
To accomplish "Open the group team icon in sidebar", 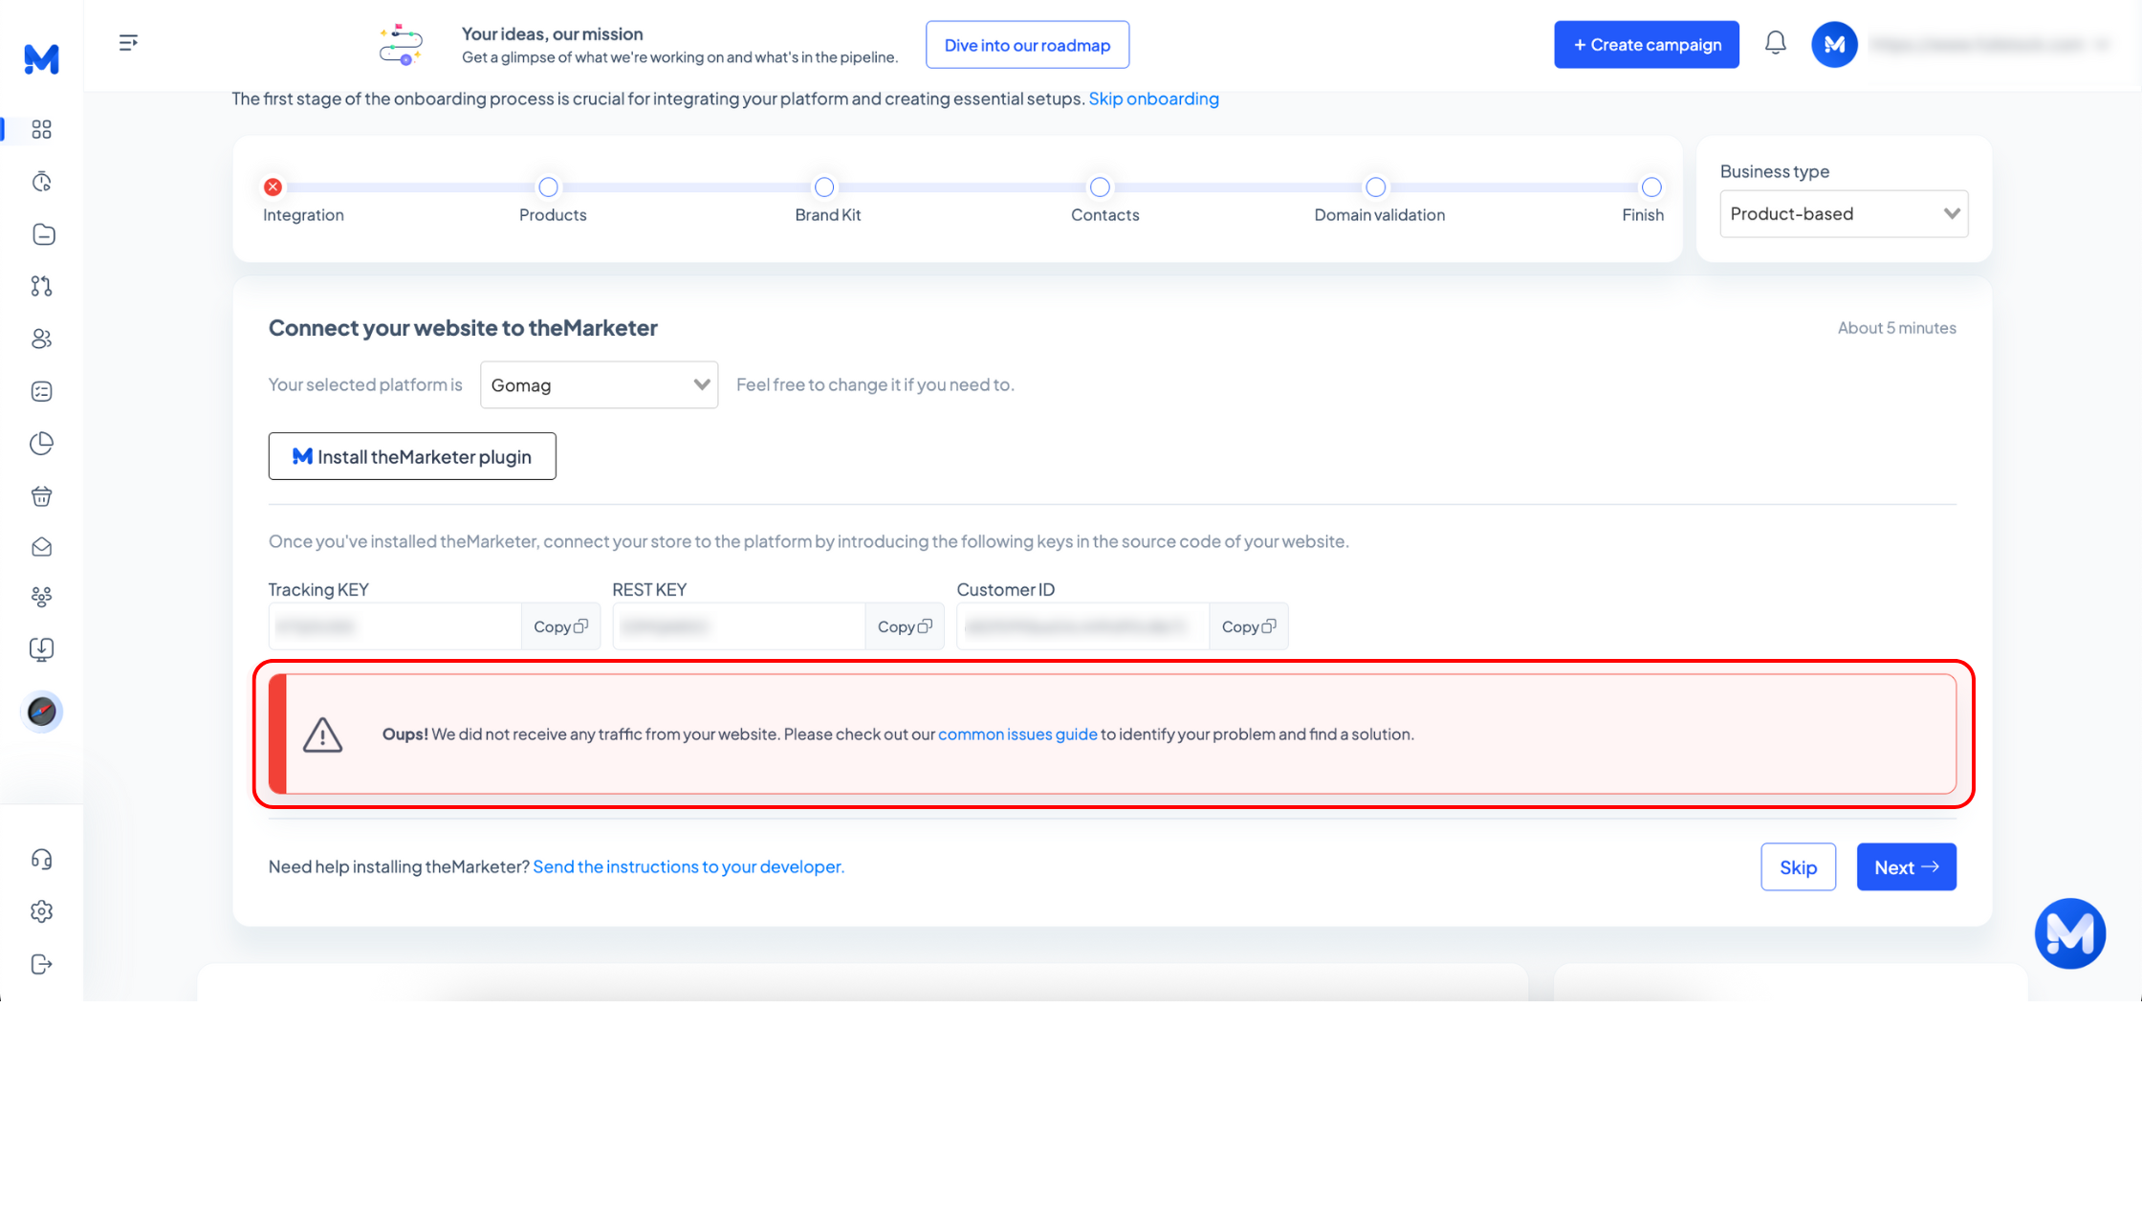I will click(x=41, y=598).
